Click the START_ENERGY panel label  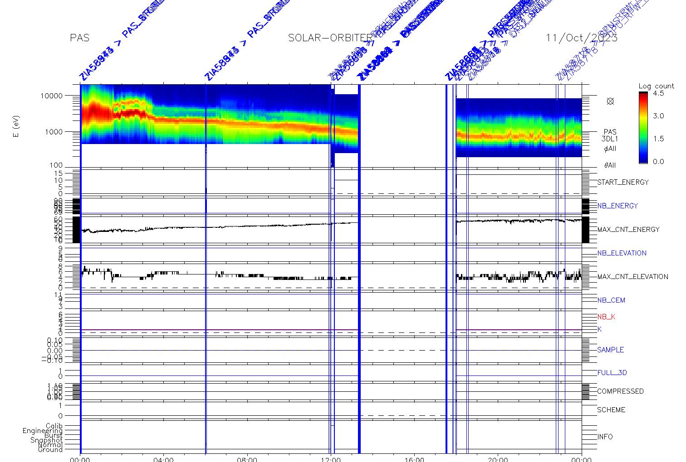click(x=623, y=182)
